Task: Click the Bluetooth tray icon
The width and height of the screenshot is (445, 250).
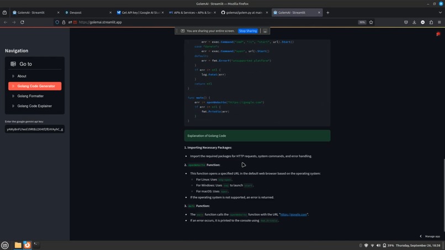Action: [361, 246]
